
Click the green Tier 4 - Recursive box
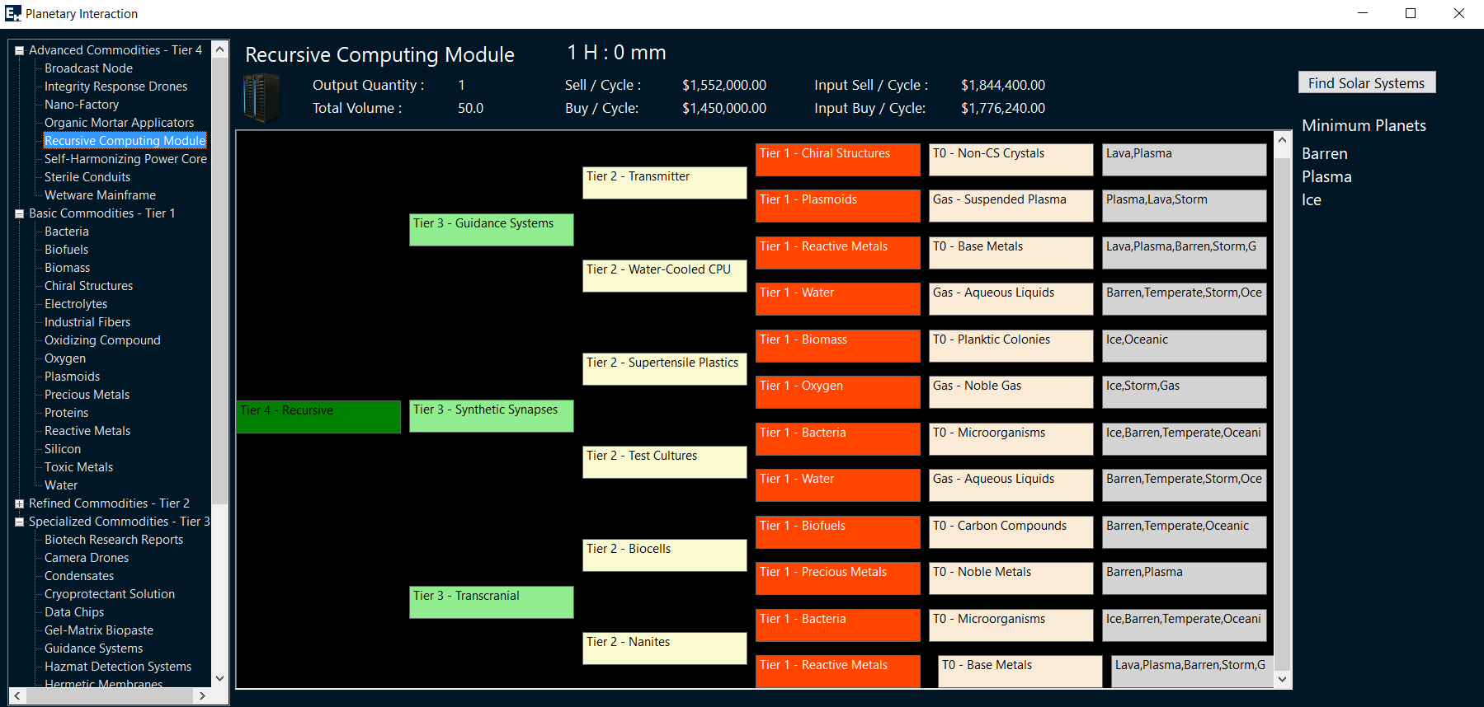coord(318,417)
